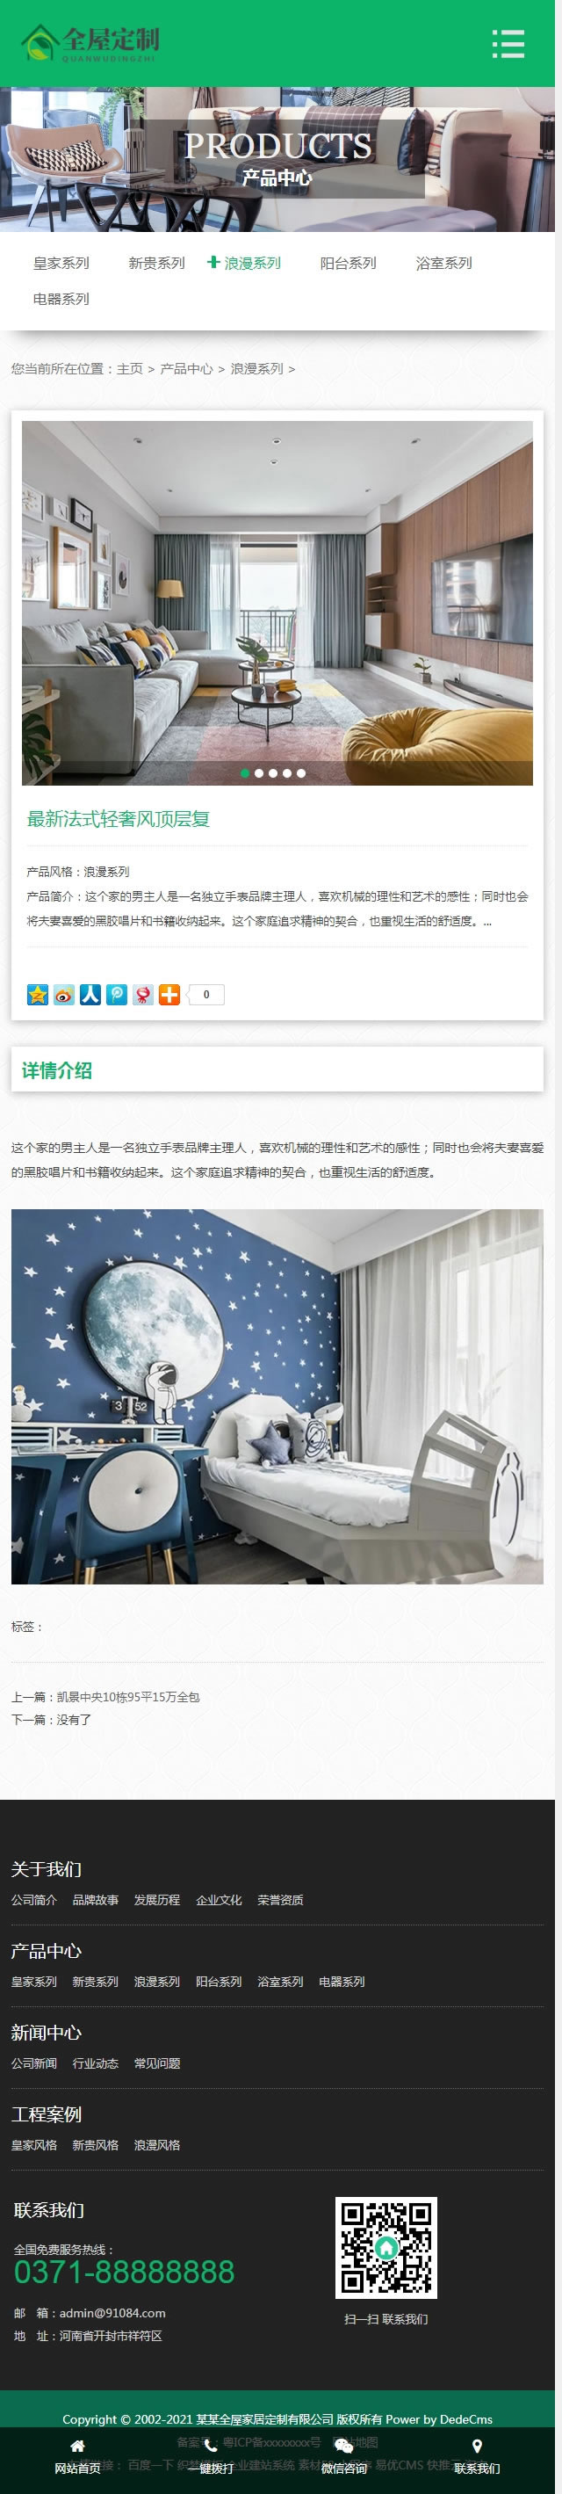The image size is (562, 2494).
Task: Click the QR code image
Action: 386,2248
